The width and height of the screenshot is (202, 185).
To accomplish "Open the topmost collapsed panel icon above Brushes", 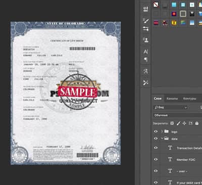I will [146, 9].
